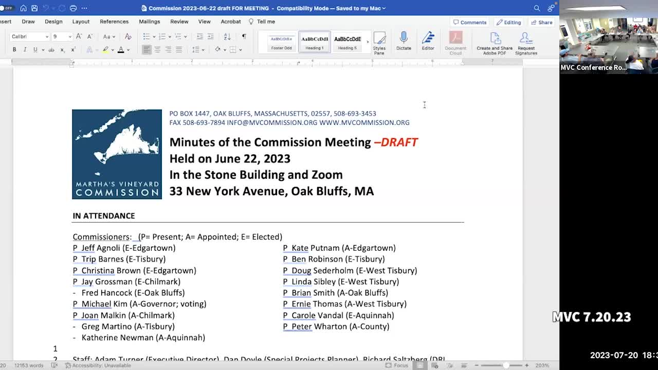Apply the Footer Odd style
Screen dimensions: 658x370
click(x=282, y=42)
